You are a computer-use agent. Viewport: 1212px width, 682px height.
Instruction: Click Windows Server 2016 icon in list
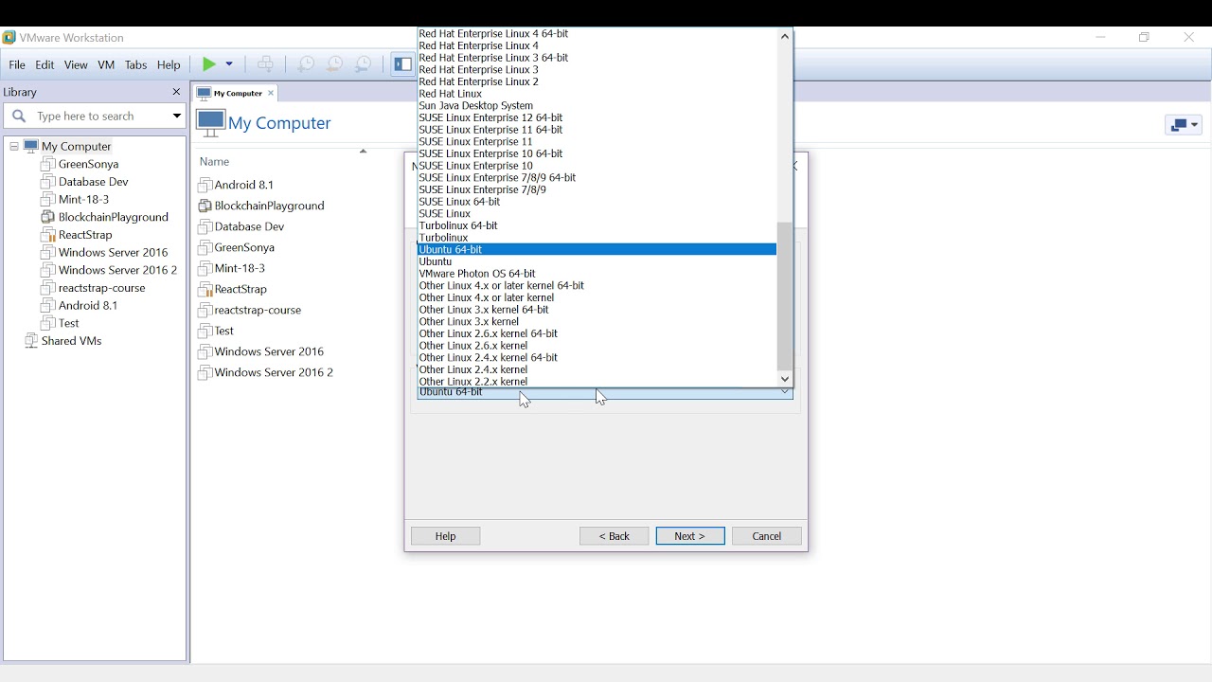tap(205, 352)
